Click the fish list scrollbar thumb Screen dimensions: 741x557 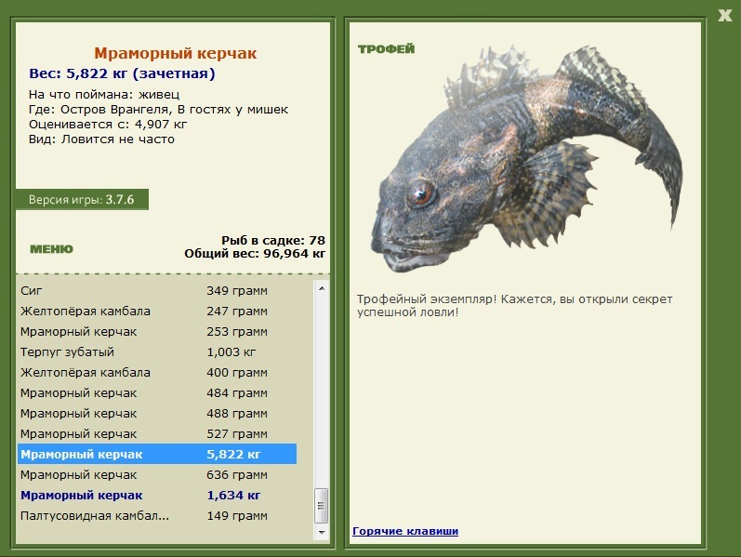(322, 506)
